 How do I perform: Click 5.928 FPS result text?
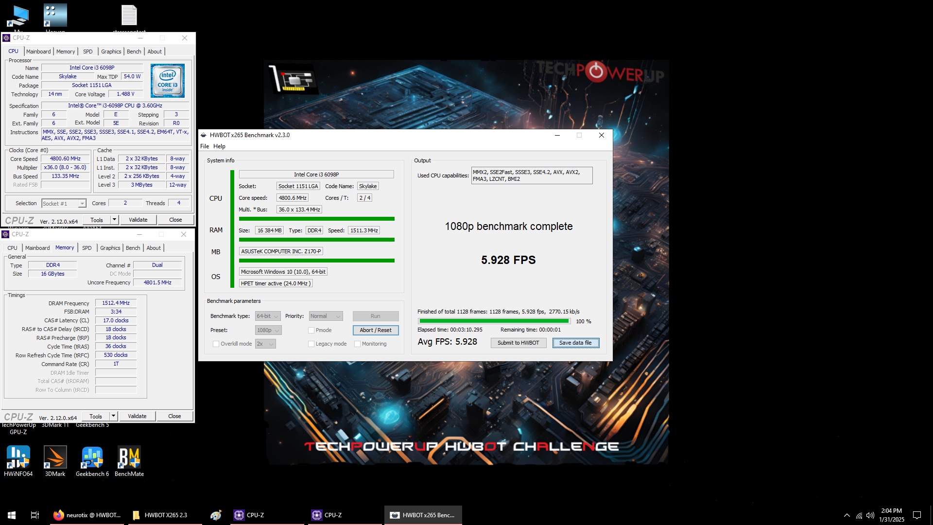pos(508,260)
